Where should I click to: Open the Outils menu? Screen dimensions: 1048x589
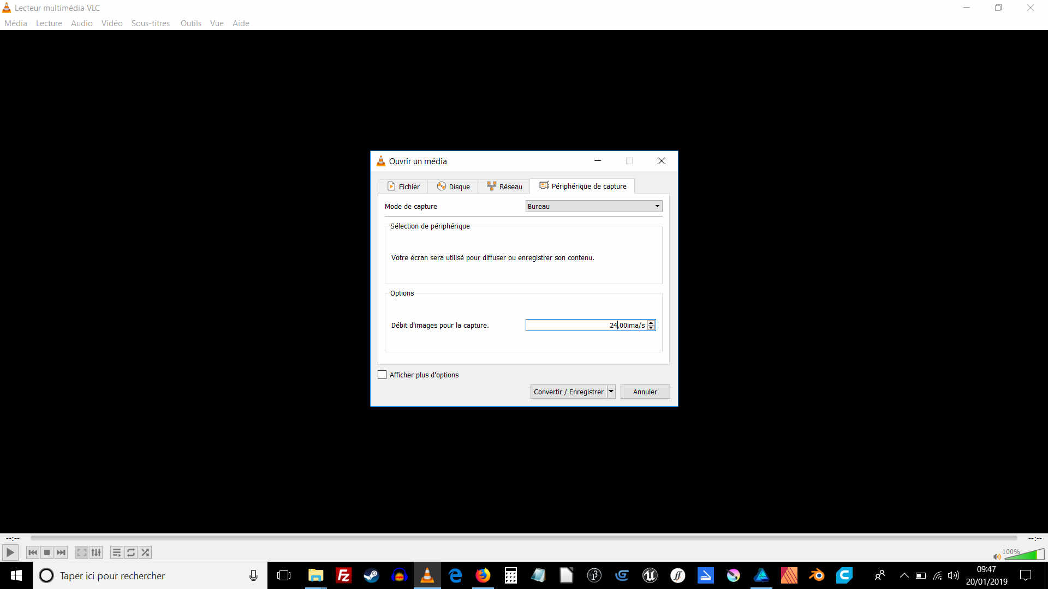190,23
